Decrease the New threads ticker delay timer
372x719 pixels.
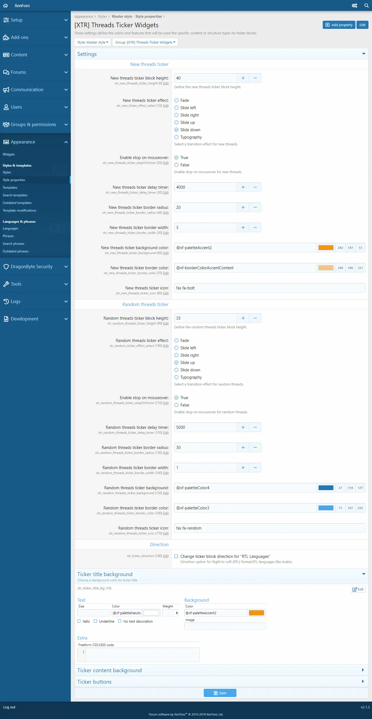tap(255, 187)
